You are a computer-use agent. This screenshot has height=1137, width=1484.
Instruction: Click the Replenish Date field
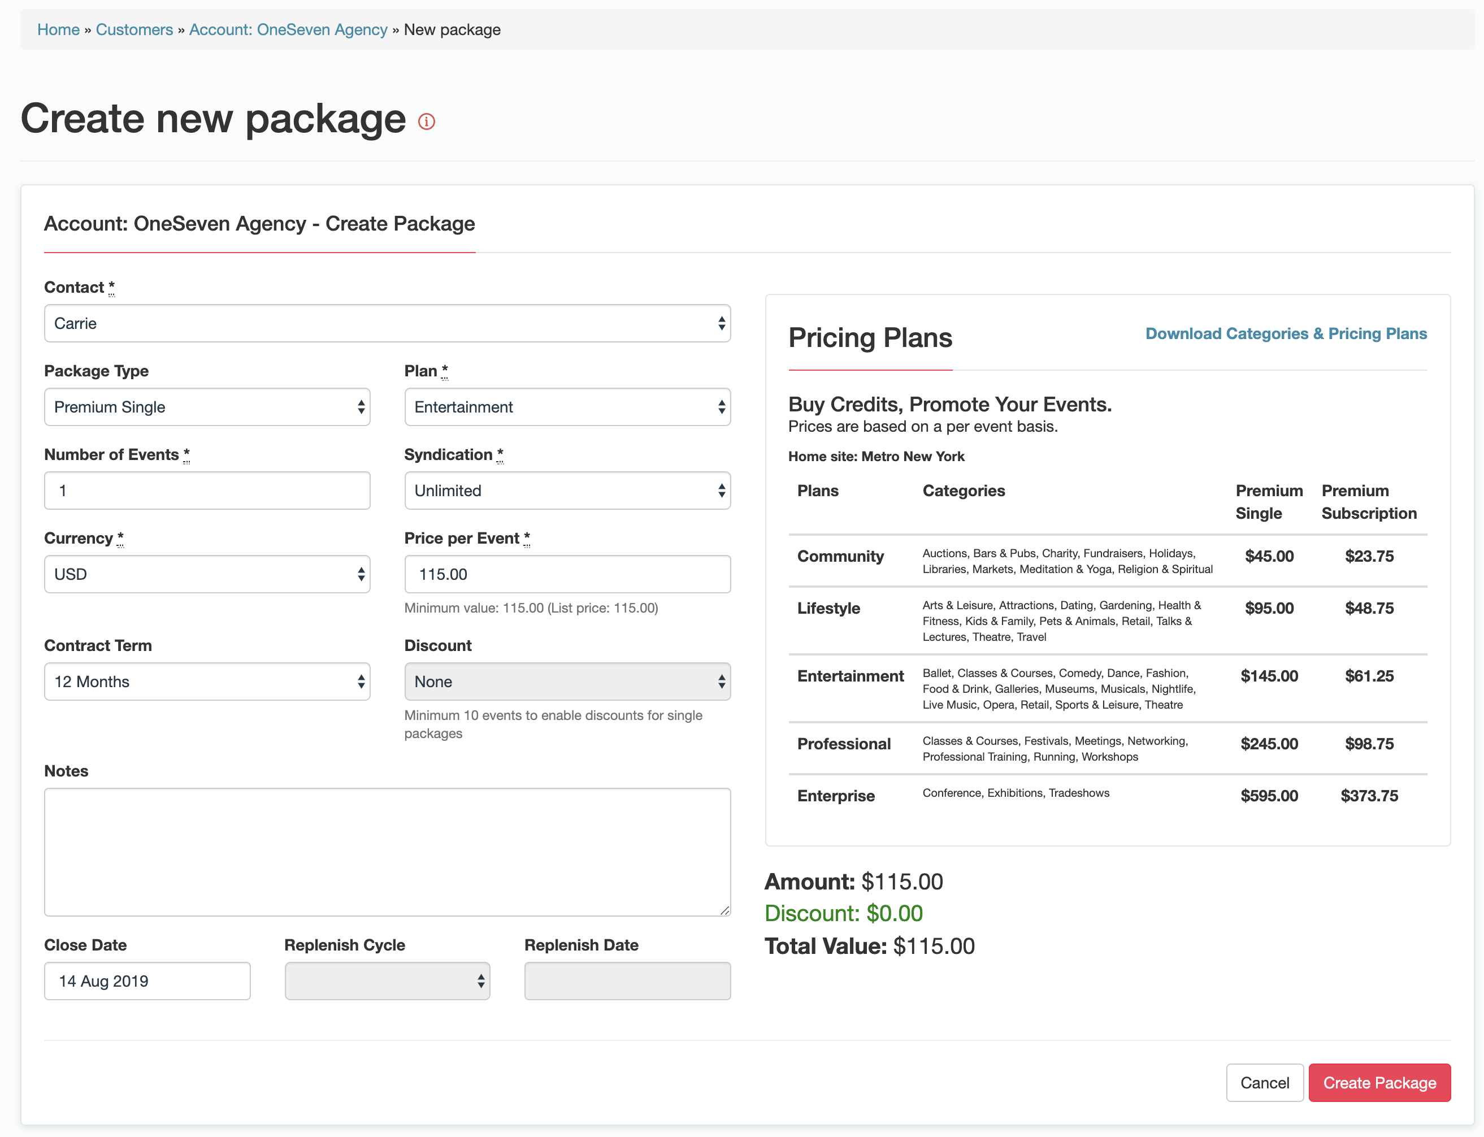tap(627, 980)
